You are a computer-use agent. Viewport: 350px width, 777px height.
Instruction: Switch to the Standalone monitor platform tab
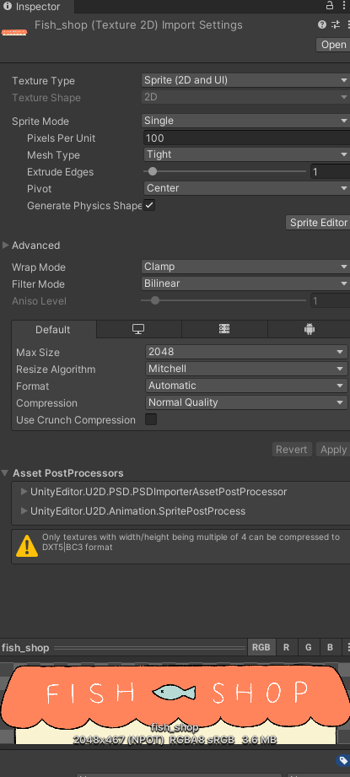coord(138,330)
